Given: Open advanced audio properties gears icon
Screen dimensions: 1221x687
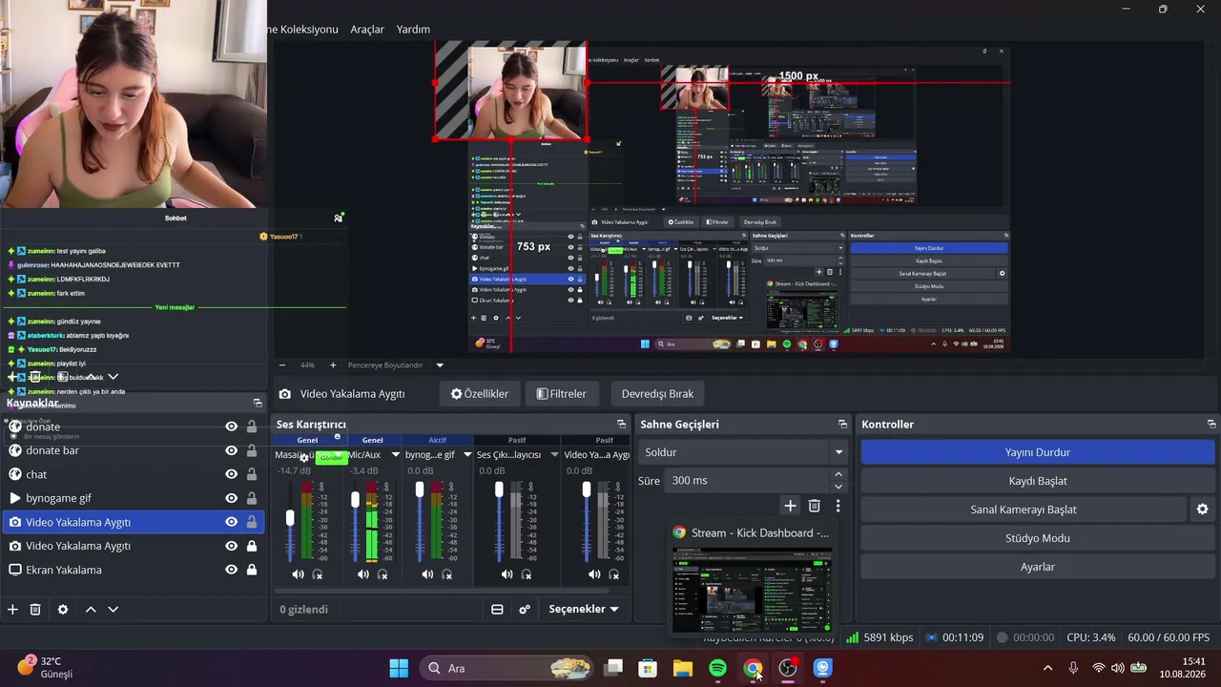Looking at the screenshot, I should pyautogui.click(x=524, y=610).
